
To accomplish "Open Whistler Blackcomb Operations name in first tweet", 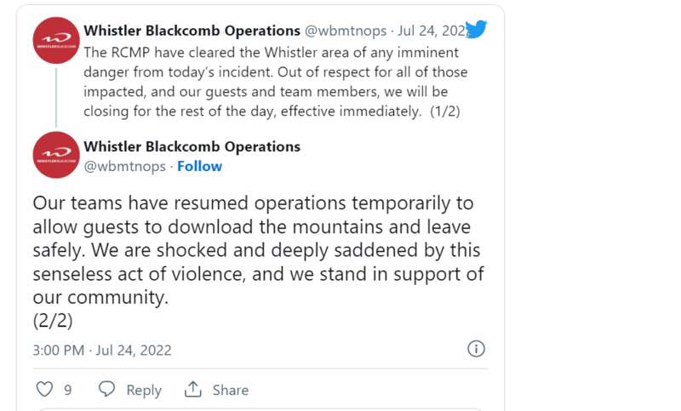I will [192, 31].
